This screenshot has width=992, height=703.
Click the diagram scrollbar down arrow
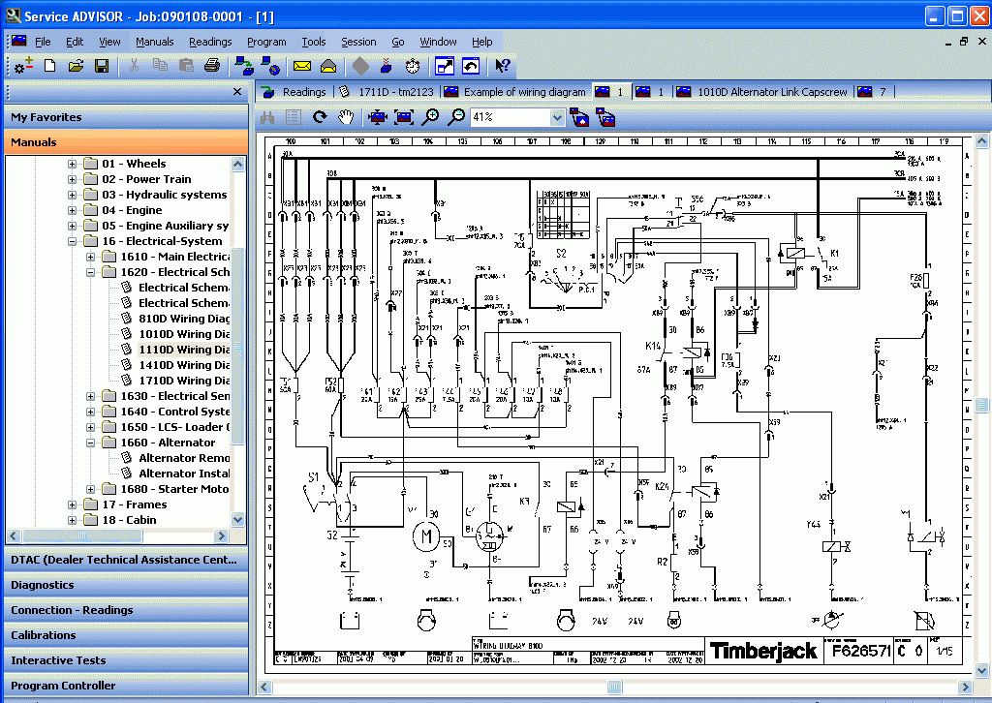pos(982,671)
